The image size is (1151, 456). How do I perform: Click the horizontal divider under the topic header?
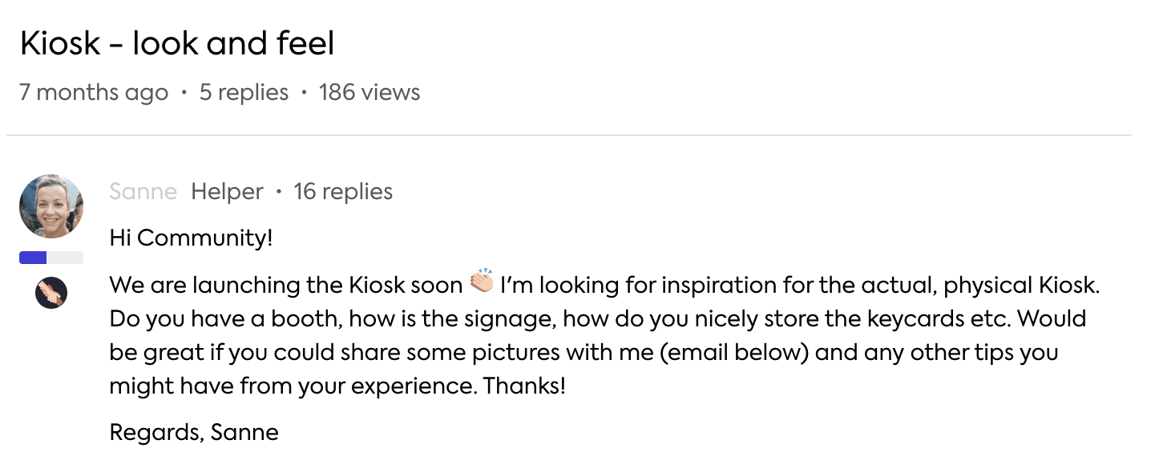tap(569, 135)
